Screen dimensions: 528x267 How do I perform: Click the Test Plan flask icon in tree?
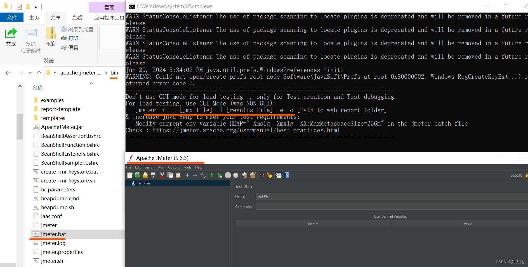coord(133,183)
